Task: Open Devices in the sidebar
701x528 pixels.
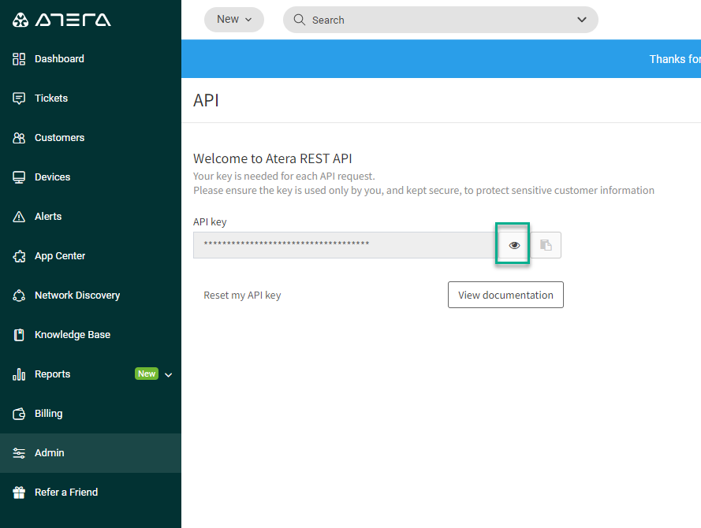Action: click(91, 177)
